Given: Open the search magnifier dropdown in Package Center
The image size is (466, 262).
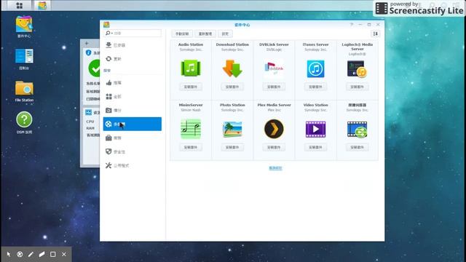Looking at the screenshot, I should click(x=108, y=33).
